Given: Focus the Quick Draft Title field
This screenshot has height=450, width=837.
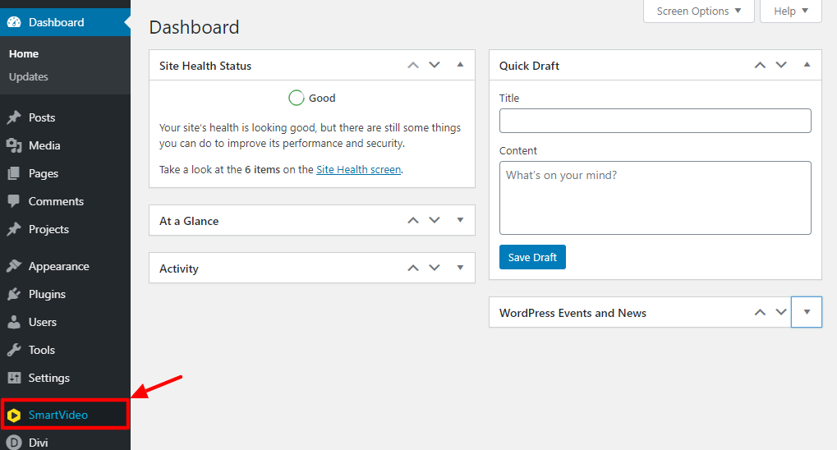Looking at the screenshot, I should 655,121.
